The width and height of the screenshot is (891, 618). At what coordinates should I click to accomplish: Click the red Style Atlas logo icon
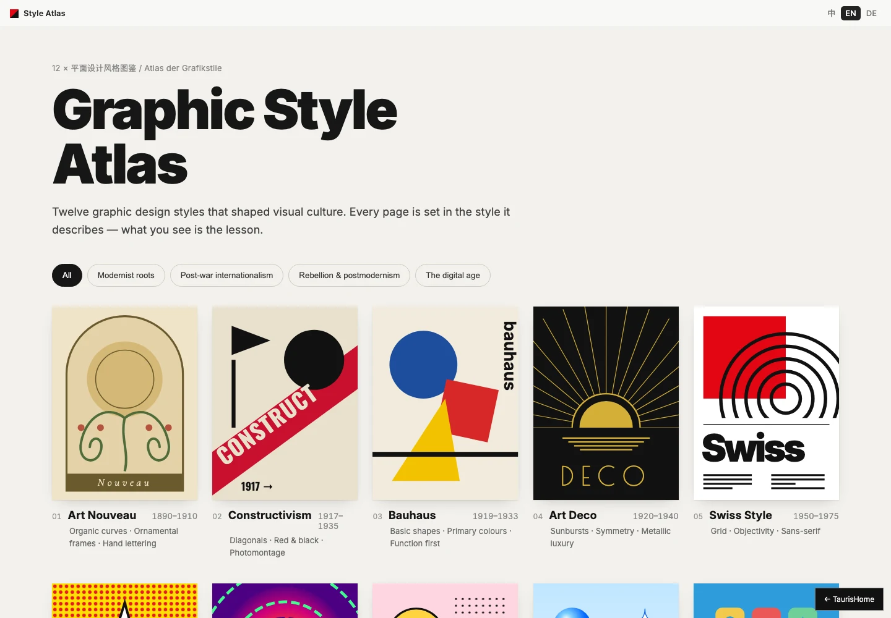[14, 14]
